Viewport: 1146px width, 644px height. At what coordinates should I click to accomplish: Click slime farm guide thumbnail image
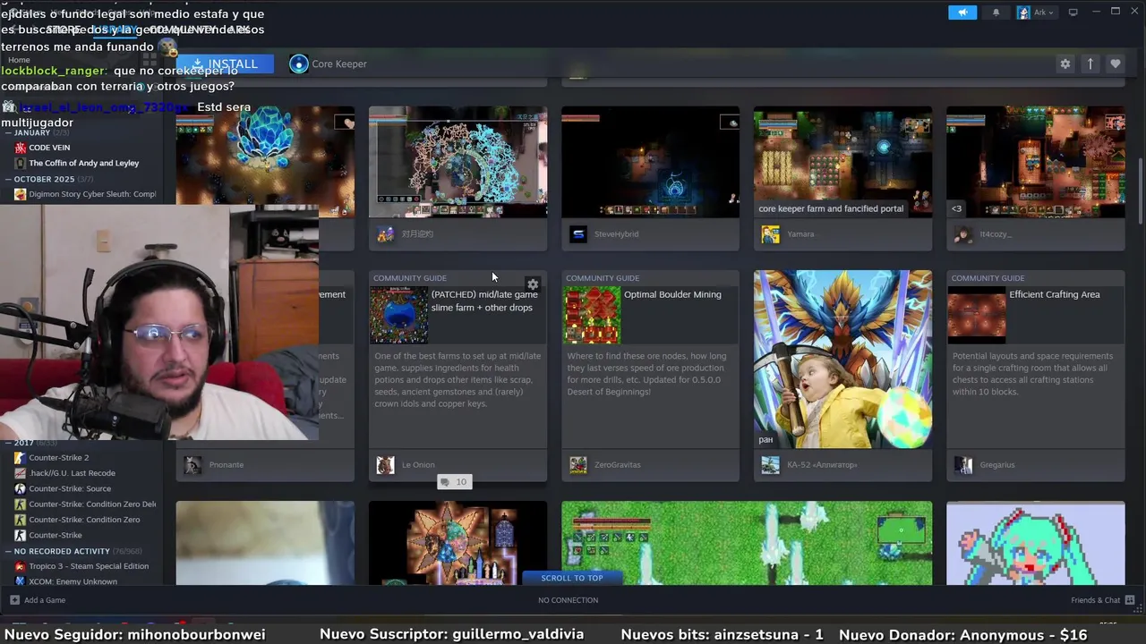pyautogui.click(x=399, y=316)
